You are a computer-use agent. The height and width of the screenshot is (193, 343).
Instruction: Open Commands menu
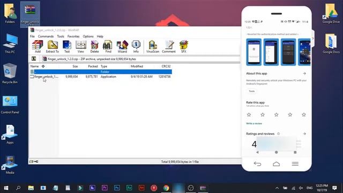46,36
